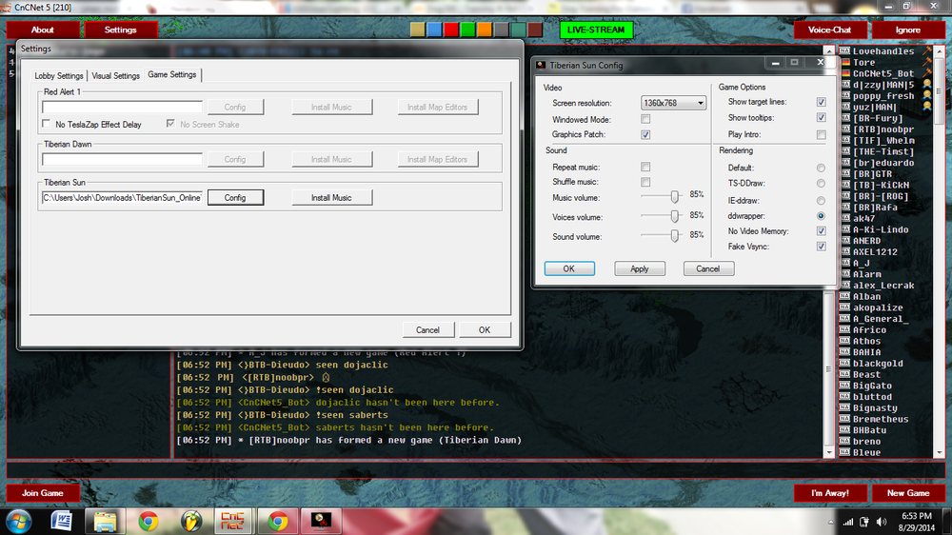
Task: Open Microsoft Word from taskbar
Action: [61, 521]
